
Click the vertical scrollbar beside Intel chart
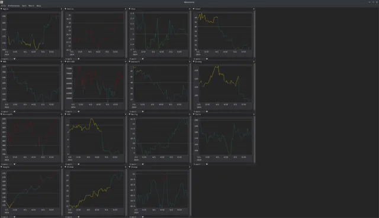click(x=255, y=34)
